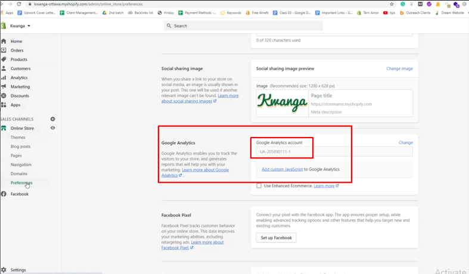Click the Kwanga social sharing thumbnail

click(282, 103)
